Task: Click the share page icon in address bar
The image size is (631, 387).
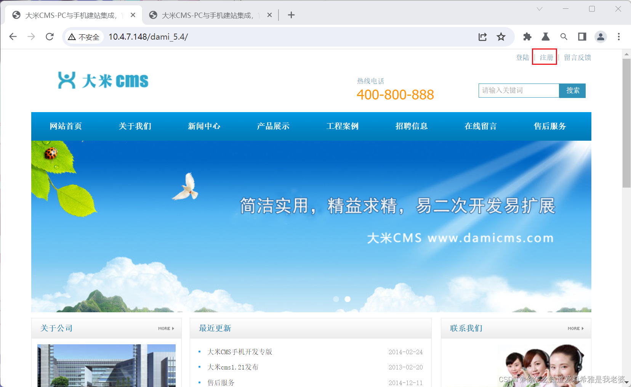Action: coord(483,37)
